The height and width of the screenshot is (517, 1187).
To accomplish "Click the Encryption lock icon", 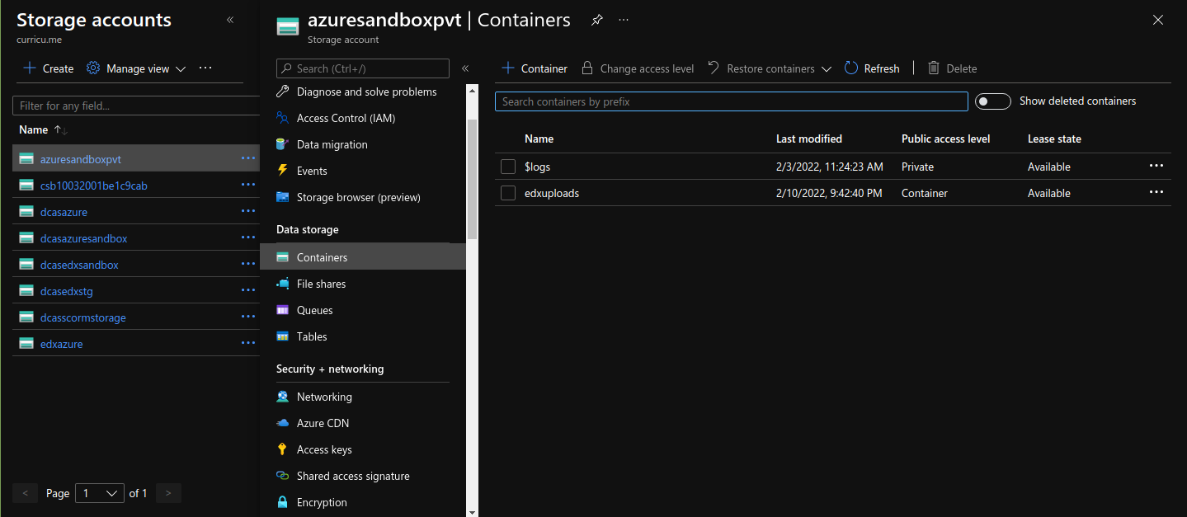I will click(x=283, y=502).
